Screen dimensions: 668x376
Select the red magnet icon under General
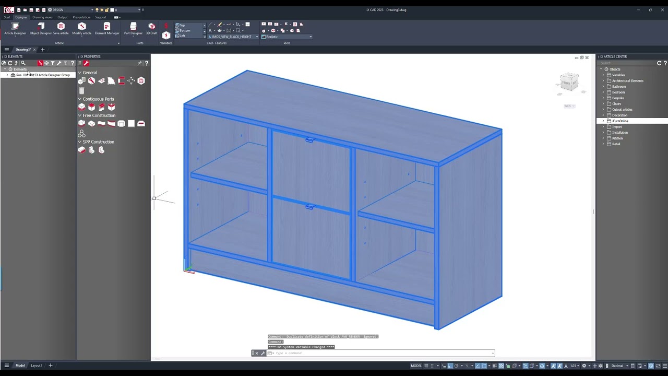(121, 80)
